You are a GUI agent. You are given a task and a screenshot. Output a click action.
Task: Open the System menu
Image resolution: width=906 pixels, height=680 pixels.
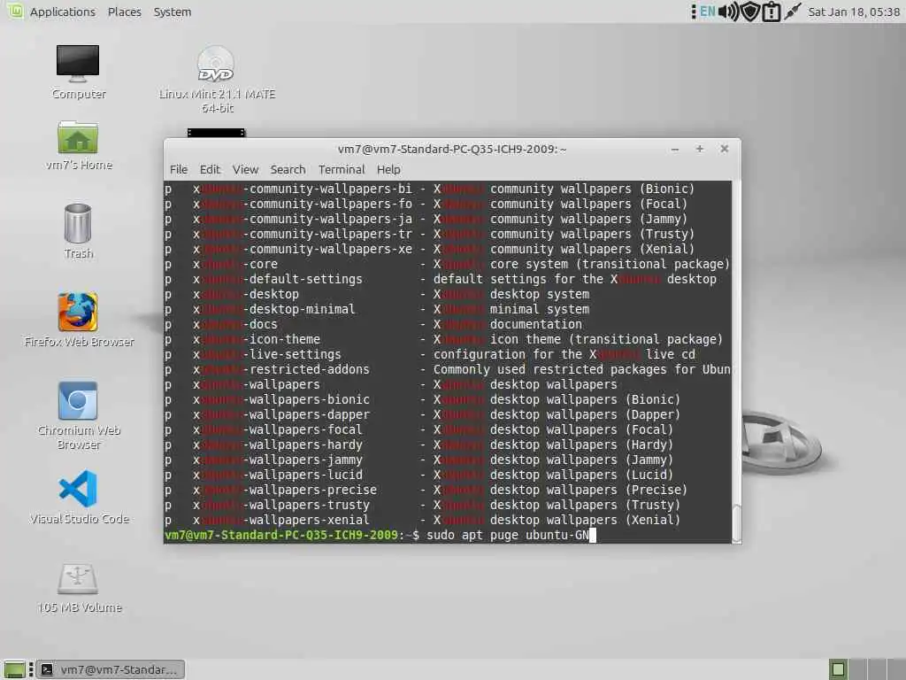click(173, 12)
